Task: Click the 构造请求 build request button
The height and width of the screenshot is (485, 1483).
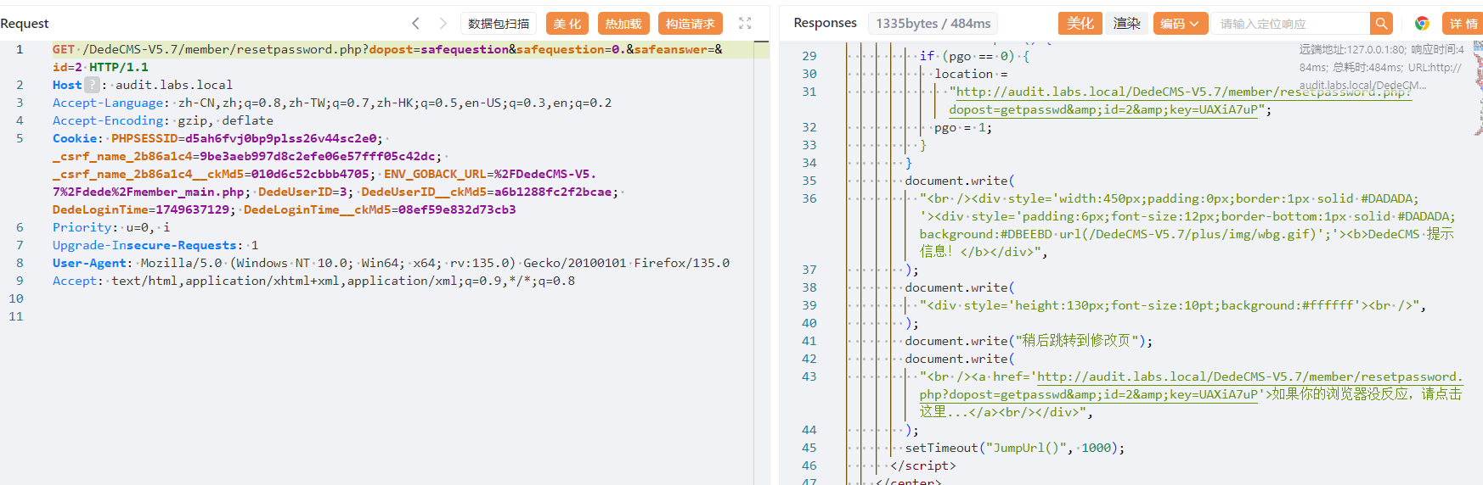Action: pyautogui.click(x=690, y=24)
